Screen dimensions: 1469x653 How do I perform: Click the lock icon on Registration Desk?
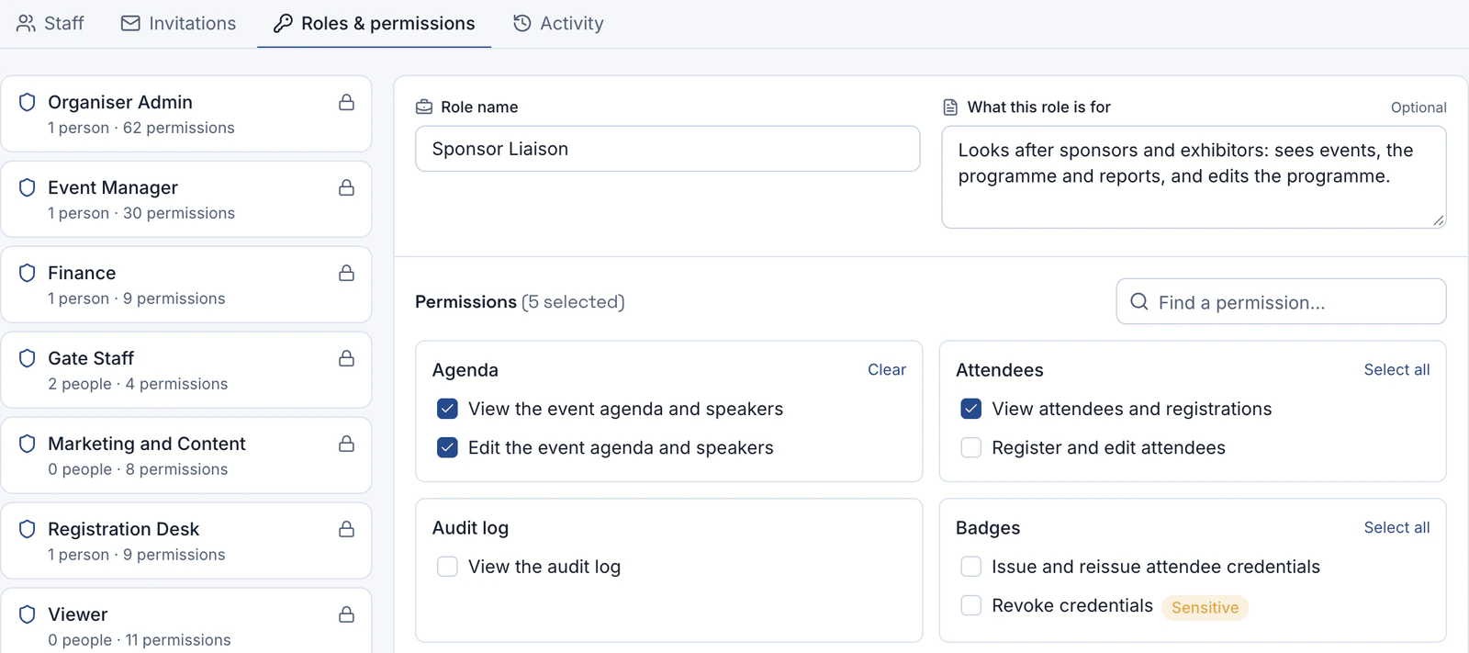(346, 529)
